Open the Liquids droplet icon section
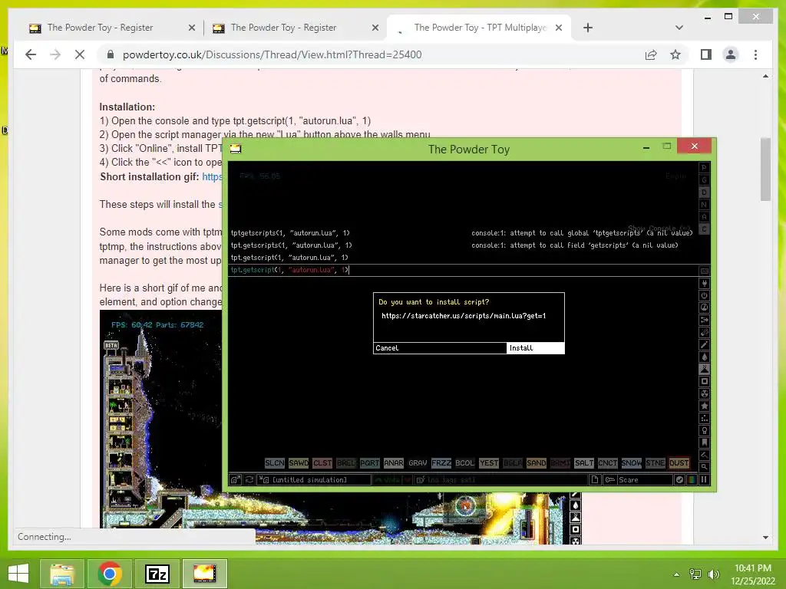The height and width of the screenshot is (589, 786). point(705,357)
